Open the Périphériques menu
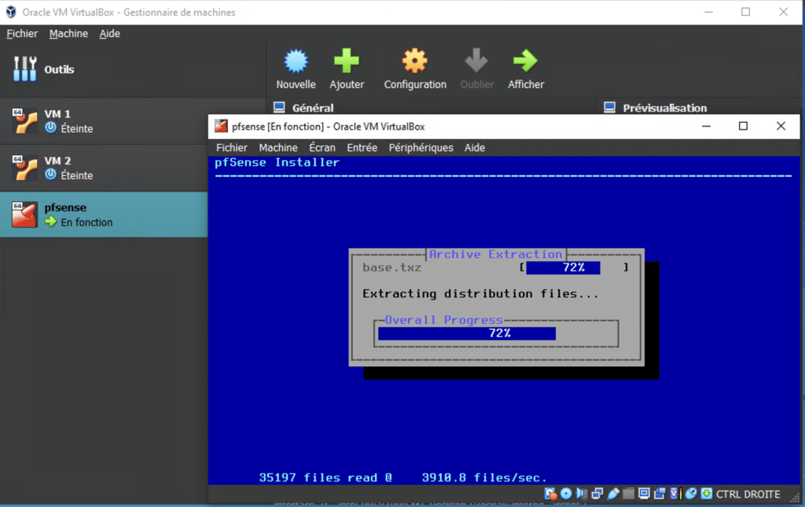 point(421,148)
